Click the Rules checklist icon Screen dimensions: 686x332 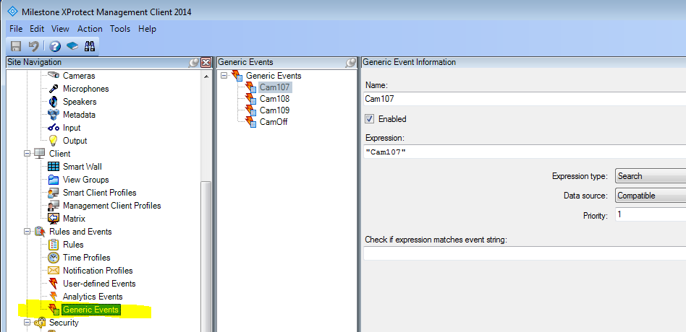[x=54, y=245]
